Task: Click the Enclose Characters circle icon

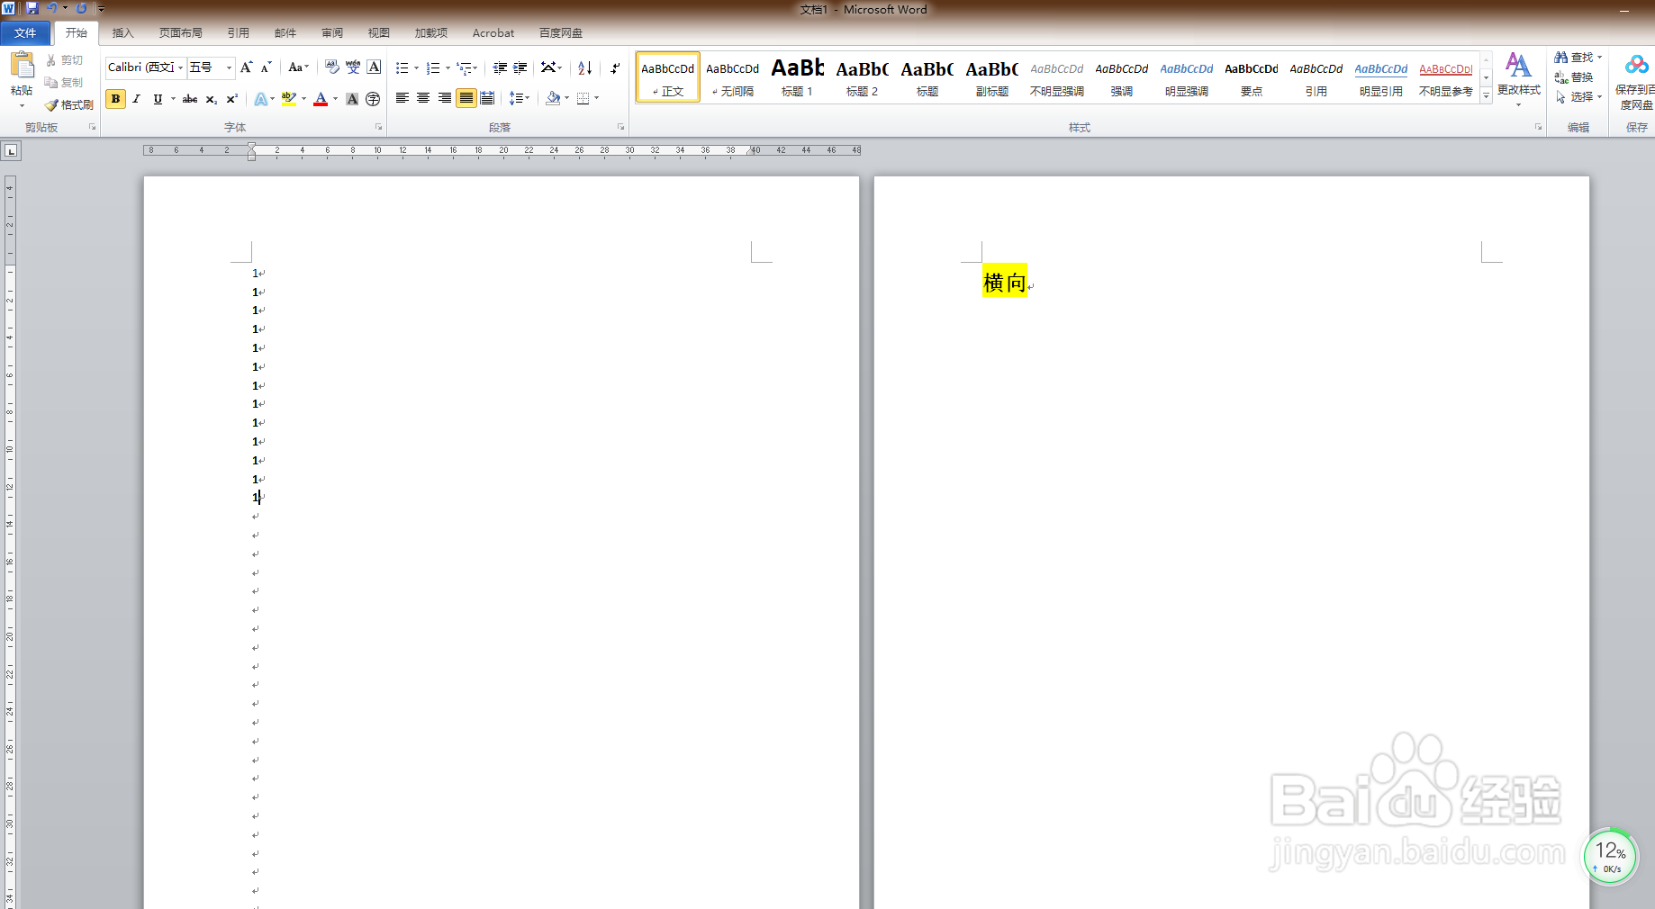Action: (373, 99)
